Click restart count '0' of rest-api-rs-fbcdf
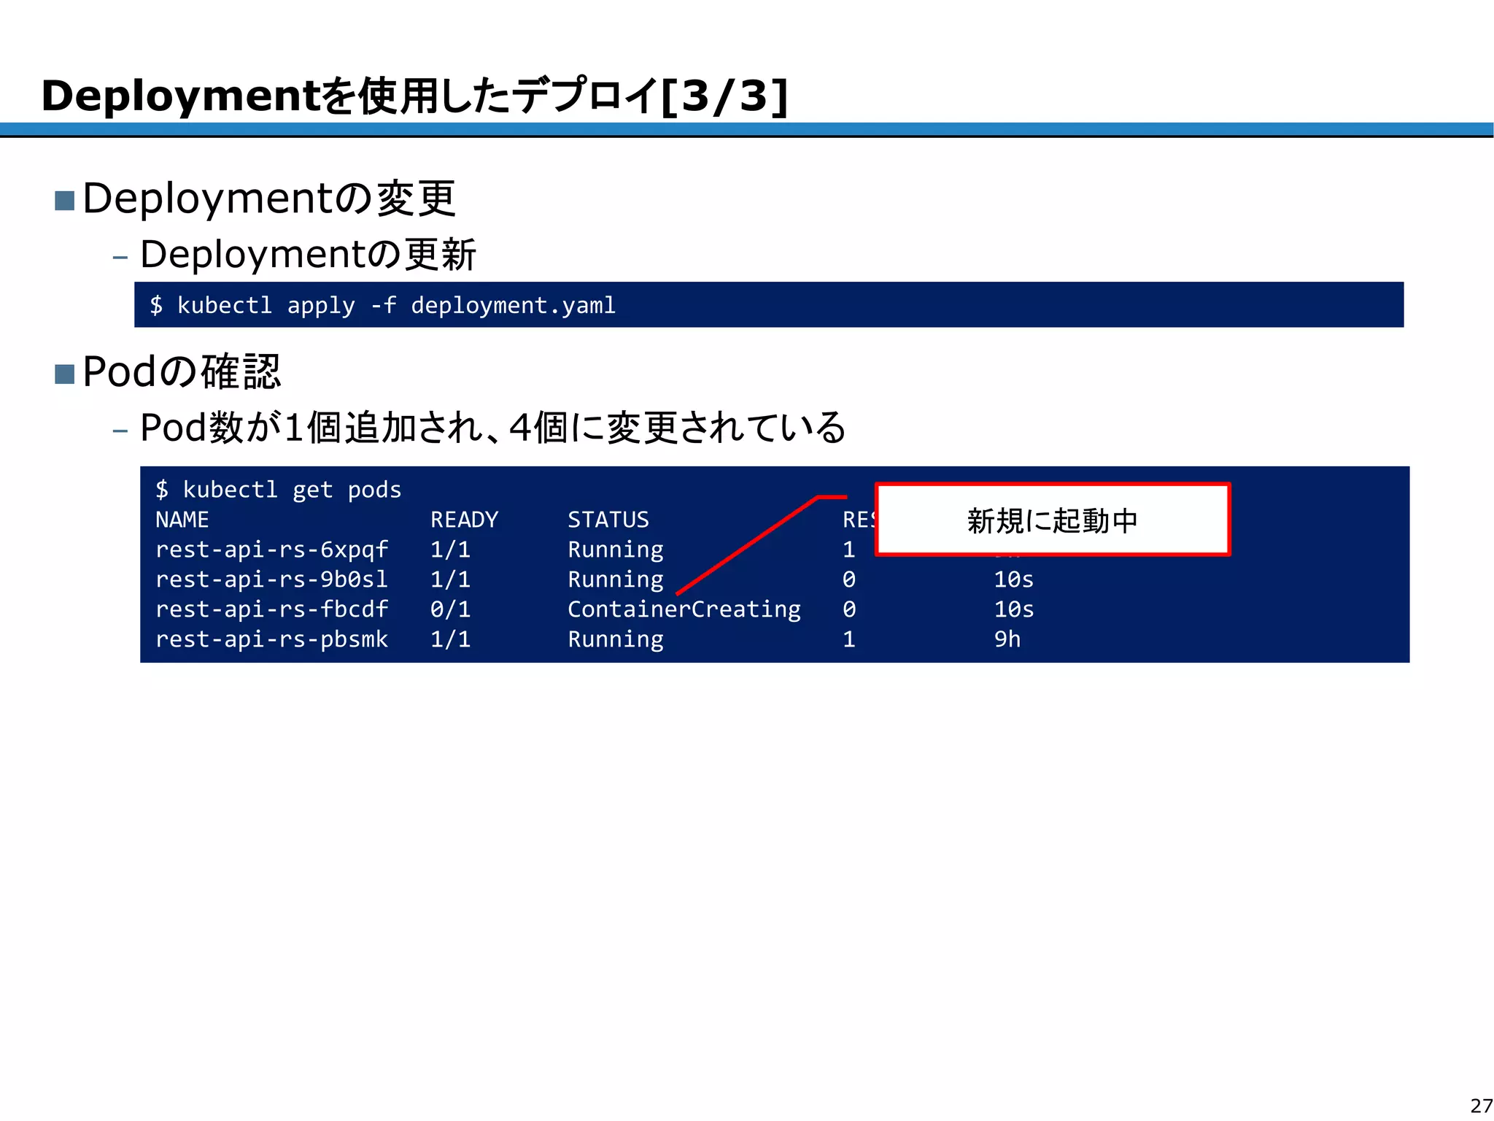 pyautogui.click(x=849, y=609)
